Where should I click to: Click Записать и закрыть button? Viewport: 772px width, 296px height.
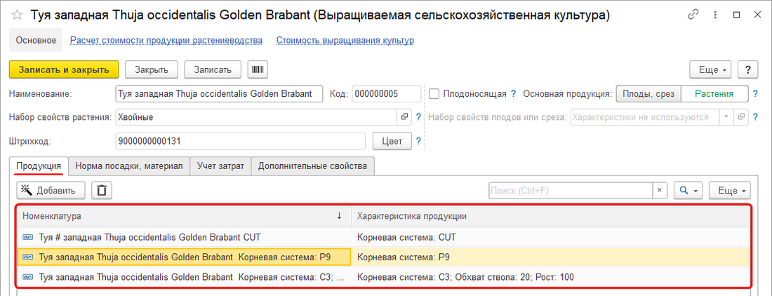tap(64, 69)
